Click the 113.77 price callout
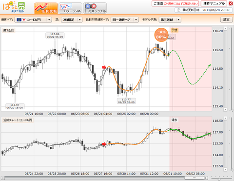Image resolution: width=234 pixels, height=181 pixels. pyautogui.click(x=126, y=101)
